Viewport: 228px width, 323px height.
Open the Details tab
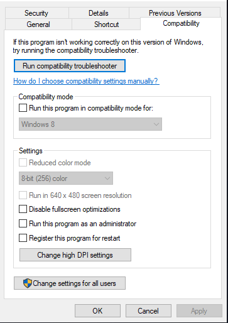coord(99,13)
